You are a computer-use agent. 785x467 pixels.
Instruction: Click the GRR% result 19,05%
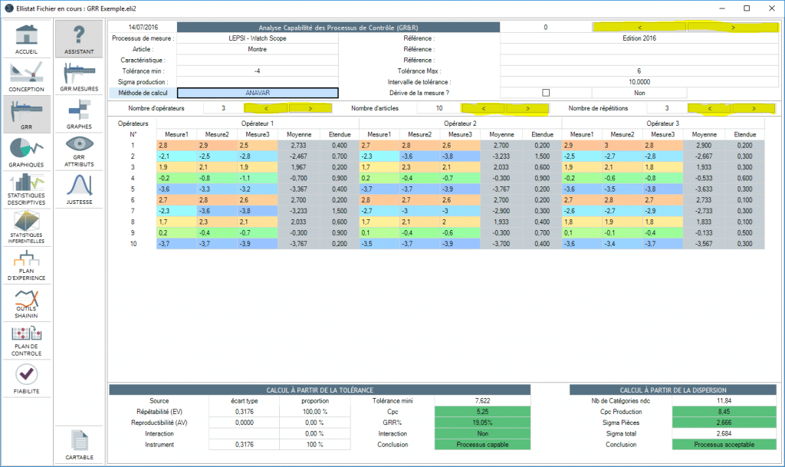(x=483, y=423)
